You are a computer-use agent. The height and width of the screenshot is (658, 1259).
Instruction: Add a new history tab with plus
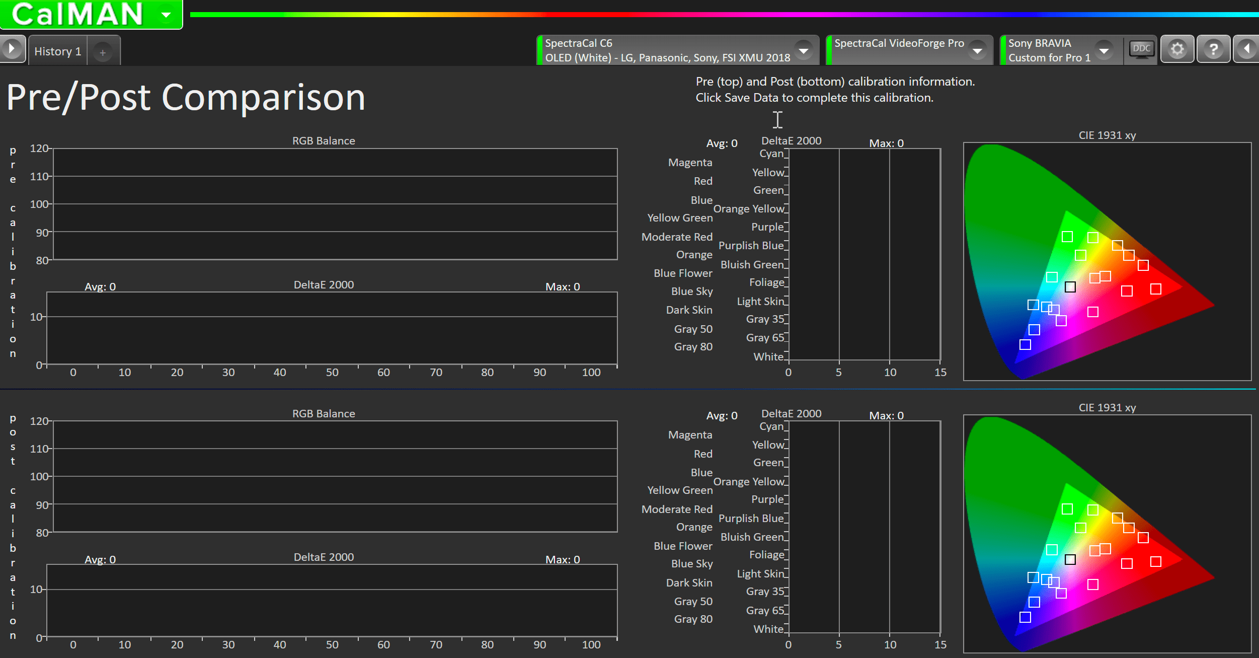point(103,52)
